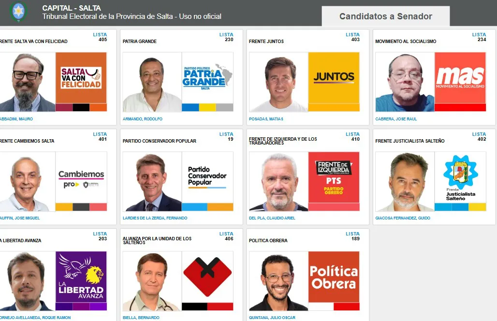Select the Frente Justicialista Salteño emblem
Screen dimensions: 497x321
[460, 177]
